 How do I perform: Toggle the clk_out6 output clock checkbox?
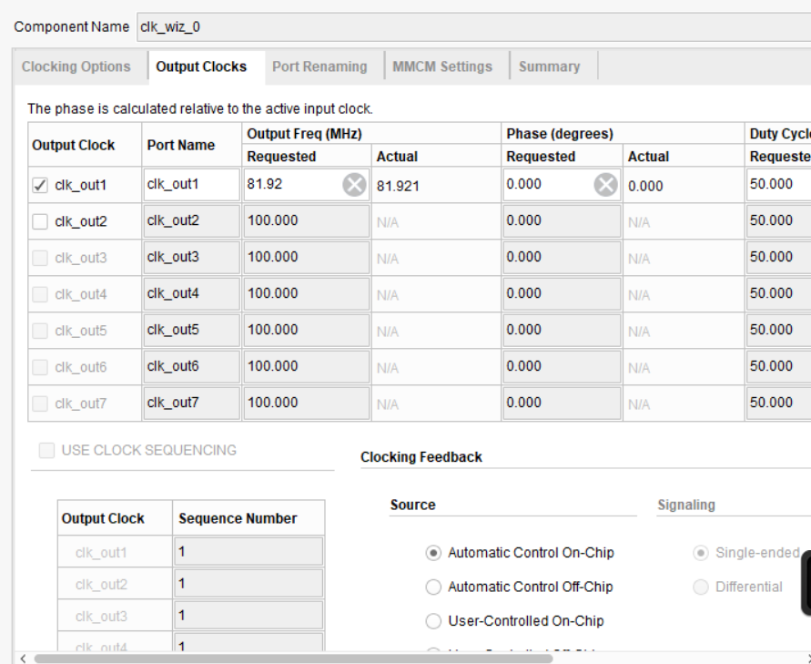tap(40, 367)
